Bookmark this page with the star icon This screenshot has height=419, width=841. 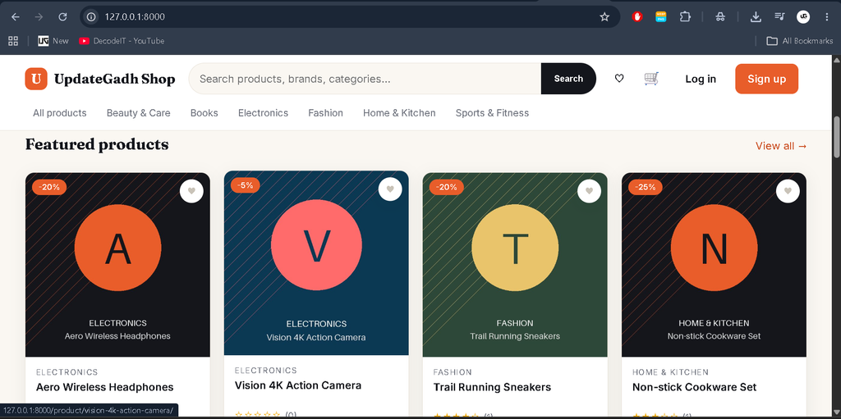pyautogui.click(x=604, y=16)
